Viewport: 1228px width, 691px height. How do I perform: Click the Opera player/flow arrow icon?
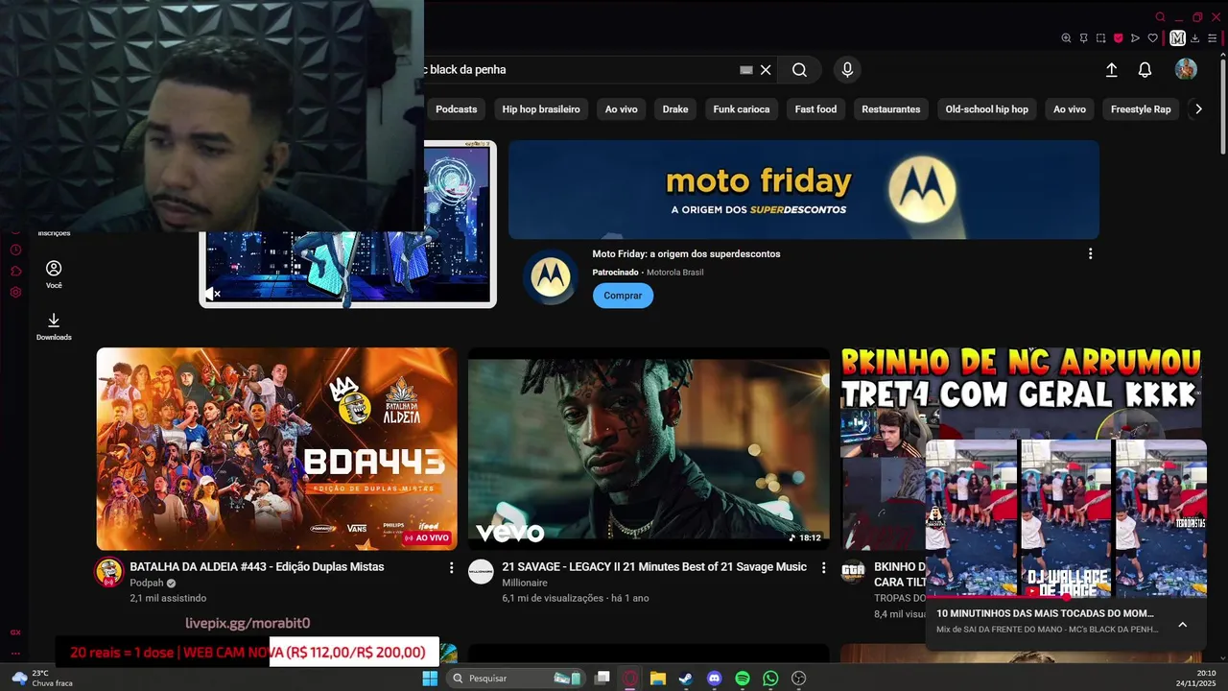[1136, 38]
